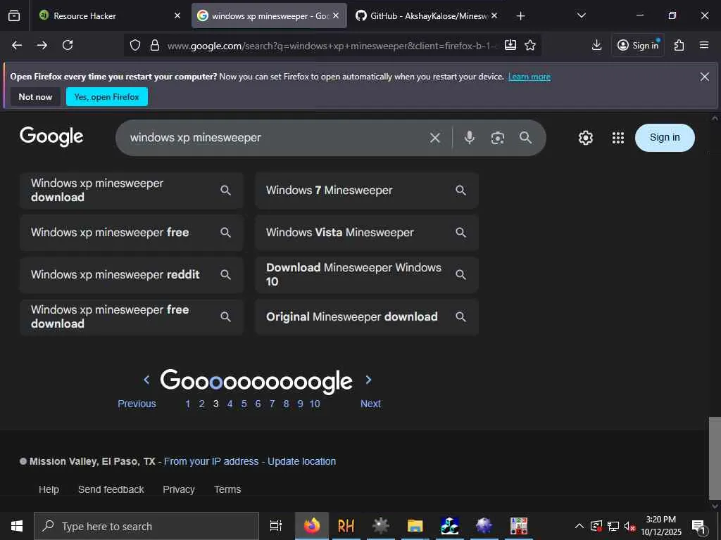Click the previous page chevron arrow
The height and width of the screenshot is (540, 721).
point(146,380)
